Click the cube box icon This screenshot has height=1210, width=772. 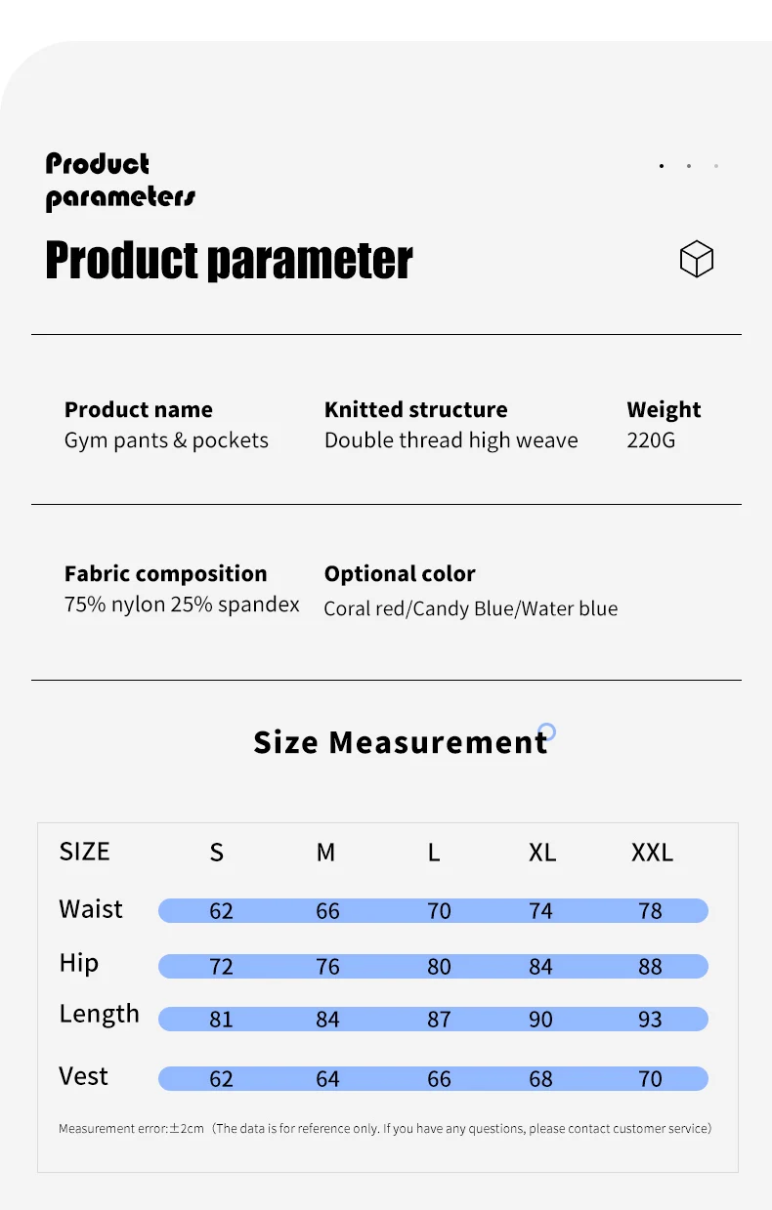pos(697,259)
